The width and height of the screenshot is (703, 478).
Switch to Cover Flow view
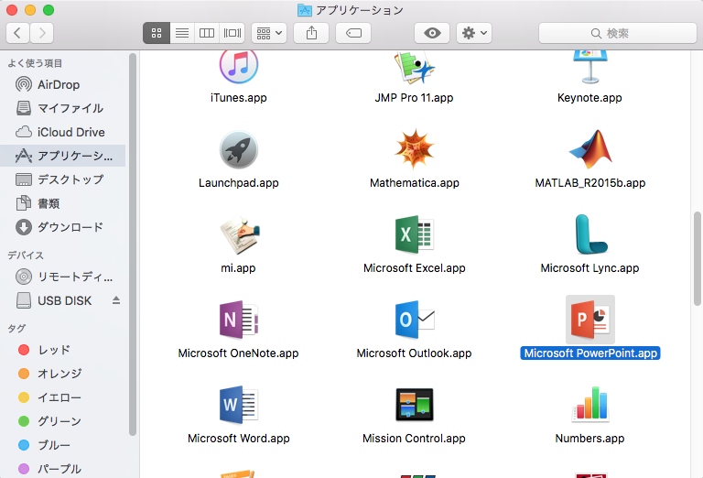(x=233, y=33)
